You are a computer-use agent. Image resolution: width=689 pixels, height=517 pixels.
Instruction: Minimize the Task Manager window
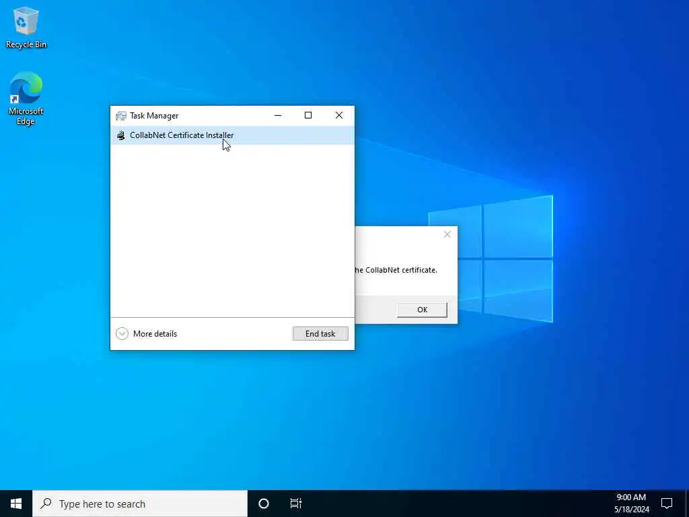[278, 116]
